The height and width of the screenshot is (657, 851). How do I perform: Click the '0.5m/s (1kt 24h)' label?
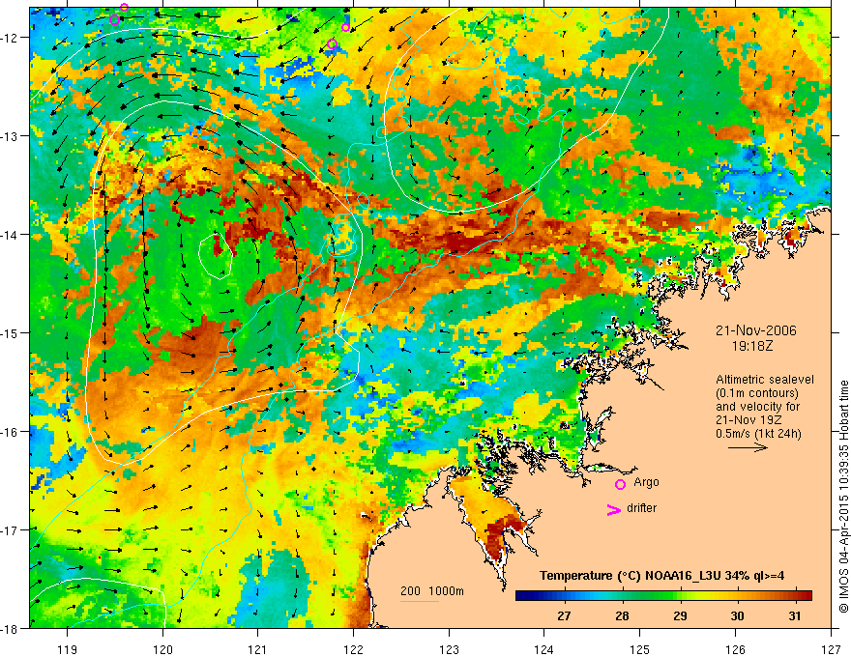(759, 434)
